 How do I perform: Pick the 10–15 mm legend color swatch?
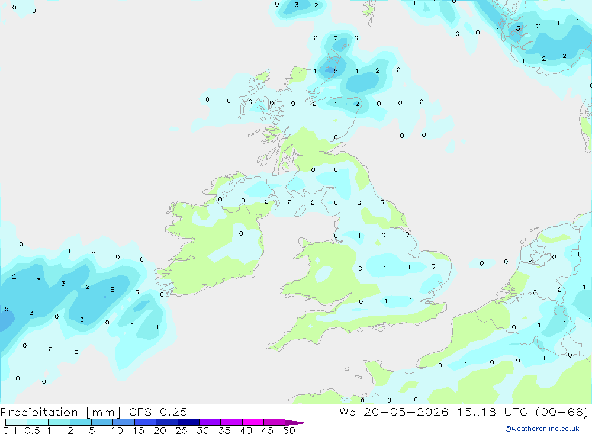click(x=124, y=422)
